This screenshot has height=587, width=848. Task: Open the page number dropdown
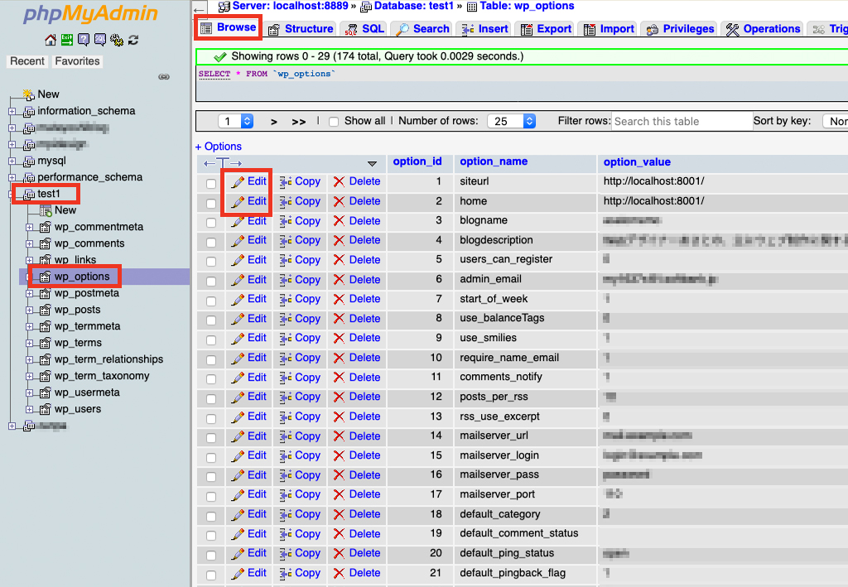pos(236,121)
